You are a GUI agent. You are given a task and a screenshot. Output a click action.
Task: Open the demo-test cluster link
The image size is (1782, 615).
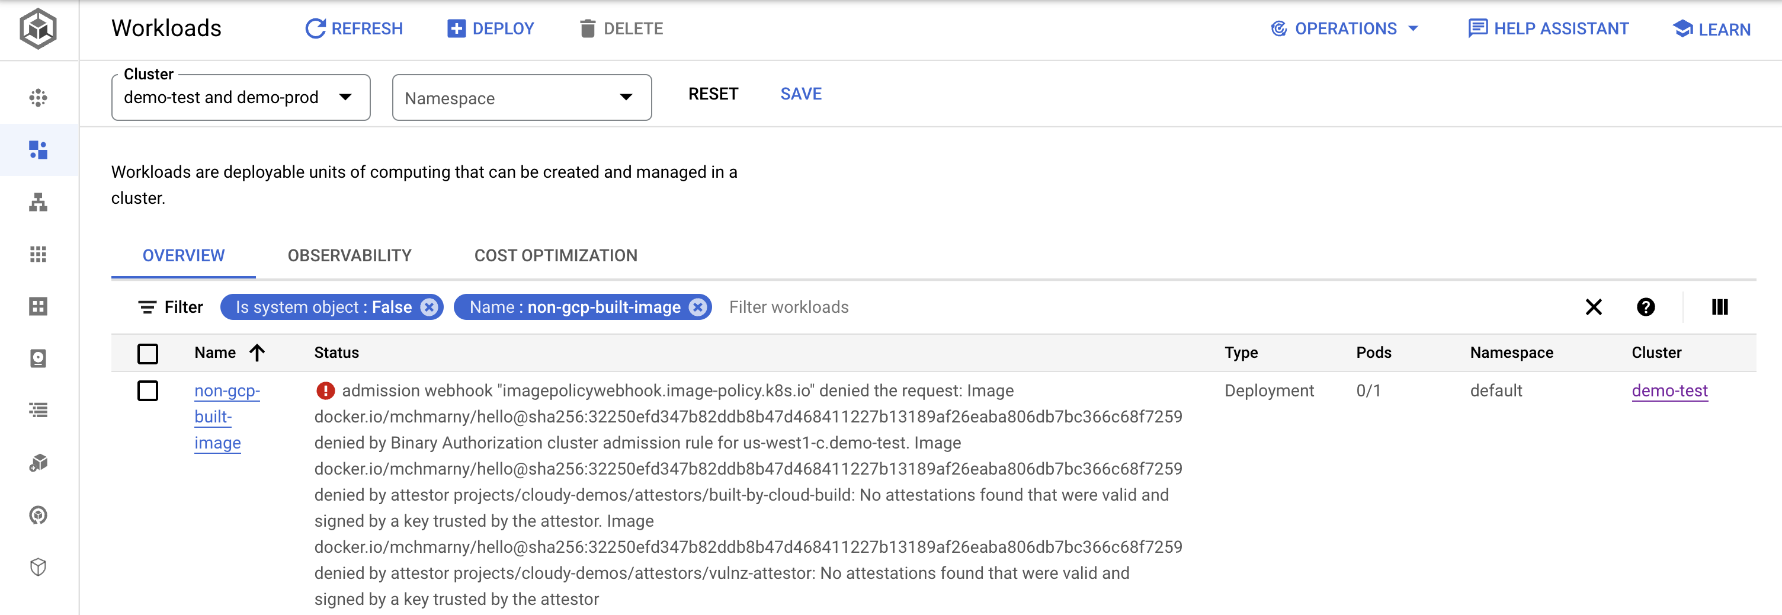point(1669,391)
